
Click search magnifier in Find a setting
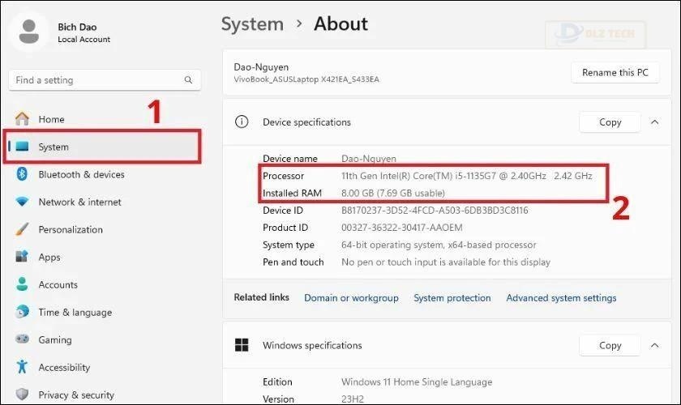click(x=188, y=80)
